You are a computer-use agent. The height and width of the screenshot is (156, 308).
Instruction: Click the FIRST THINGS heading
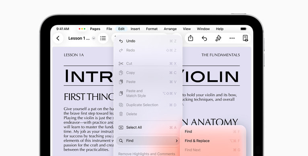click(89, 97)
